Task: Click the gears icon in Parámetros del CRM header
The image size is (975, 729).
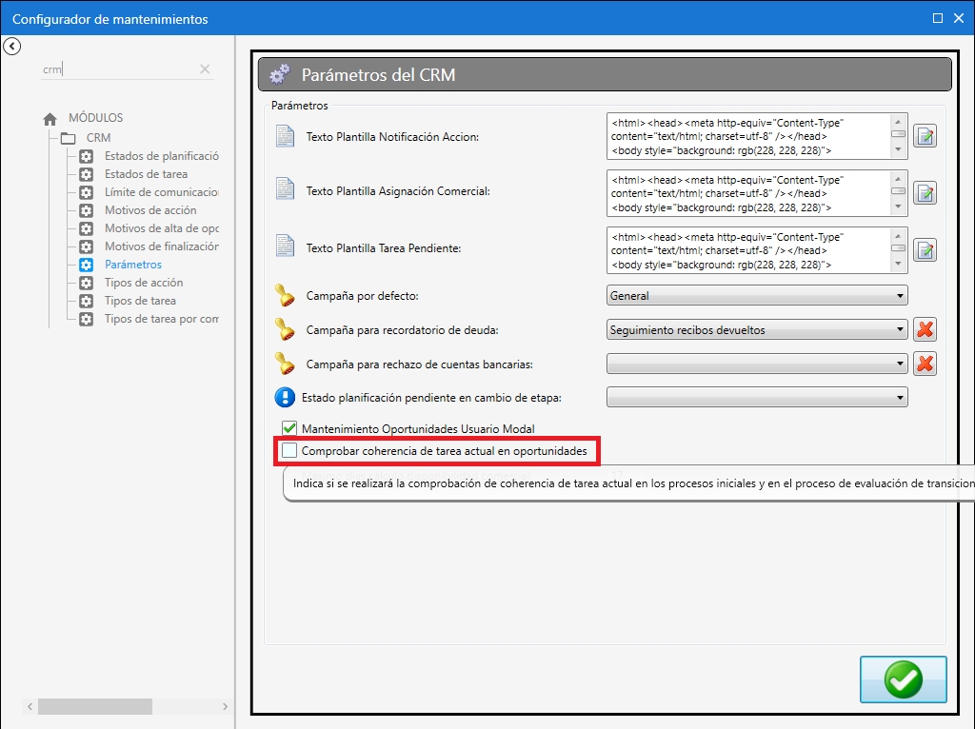Action: [280, 74]
